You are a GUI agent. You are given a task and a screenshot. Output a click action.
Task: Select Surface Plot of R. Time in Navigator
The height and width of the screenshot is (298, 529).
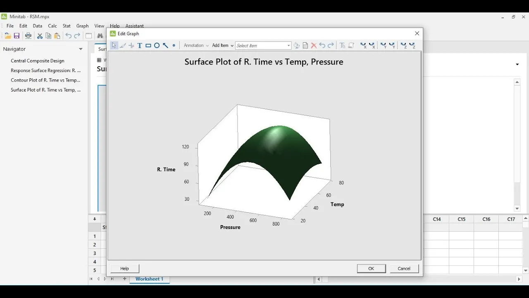click(x=46, y=90)
